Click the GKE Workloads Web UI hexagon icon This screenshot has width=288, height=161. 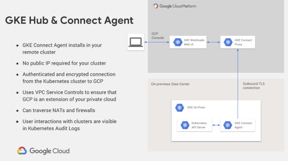[178, 42]
